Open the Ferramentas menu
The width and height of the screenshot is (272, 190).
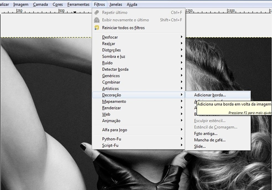pyautogui.click(x=78, y=4)
